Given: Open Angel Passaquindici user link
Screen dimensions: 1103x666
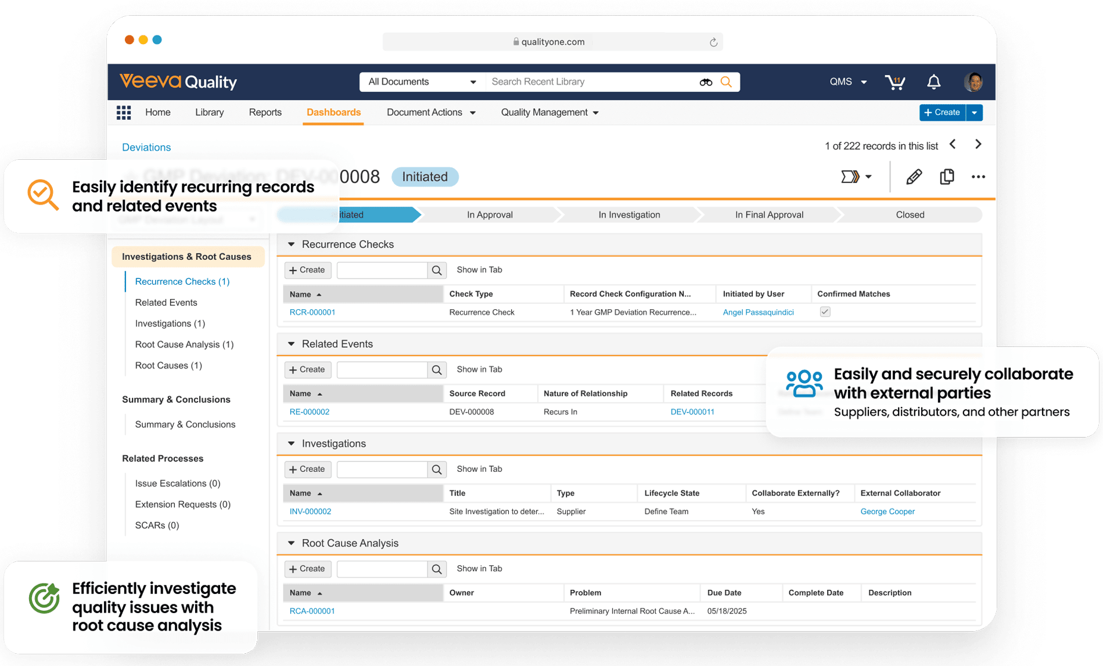Looking at the screenshot, I should point(758,312).
